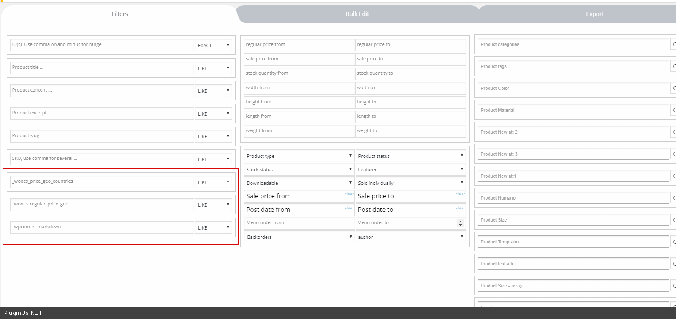Click the Product title input field

[x=101, y=68]
